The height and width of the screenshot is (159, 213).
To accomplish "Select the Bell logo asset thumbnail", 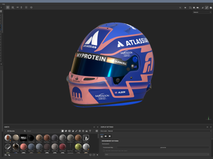I will point(24,138).
